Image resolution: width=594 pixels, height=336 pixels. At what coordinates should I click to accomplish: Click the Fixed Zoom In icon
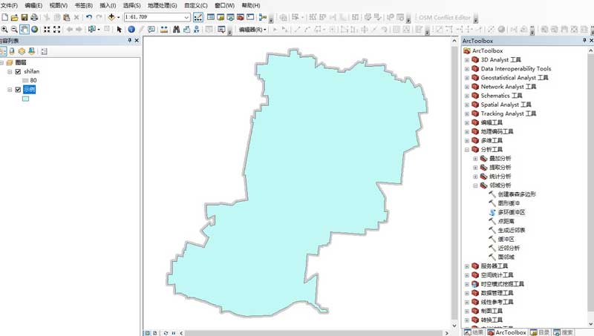(47, 29)
